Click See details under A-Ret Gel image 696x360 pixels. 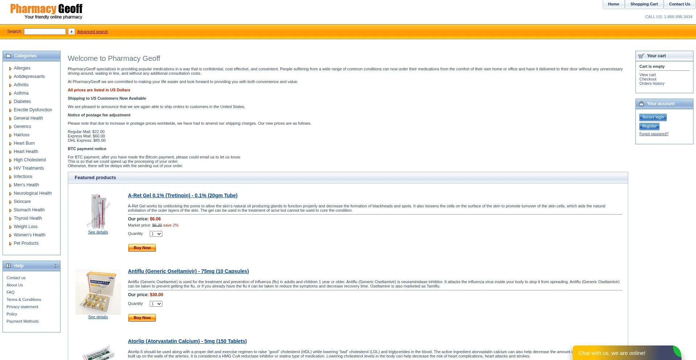point(98,232)
